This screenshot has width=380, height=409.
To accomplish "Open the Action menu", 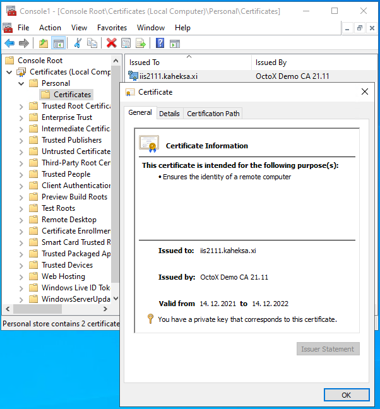I will click(x=50, y=28).
